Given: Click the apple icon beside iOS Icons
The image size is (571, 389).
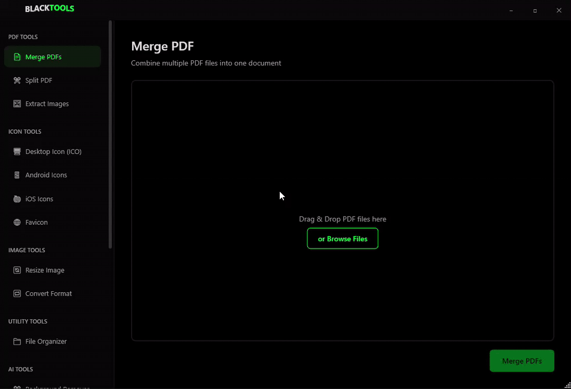Looking at the screenshot, I should click(17, 199).
